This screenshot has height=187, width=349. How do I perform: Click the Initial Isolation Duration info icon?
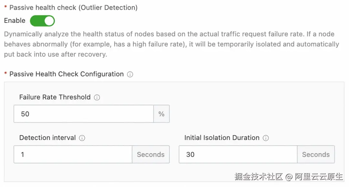[266, 138]
